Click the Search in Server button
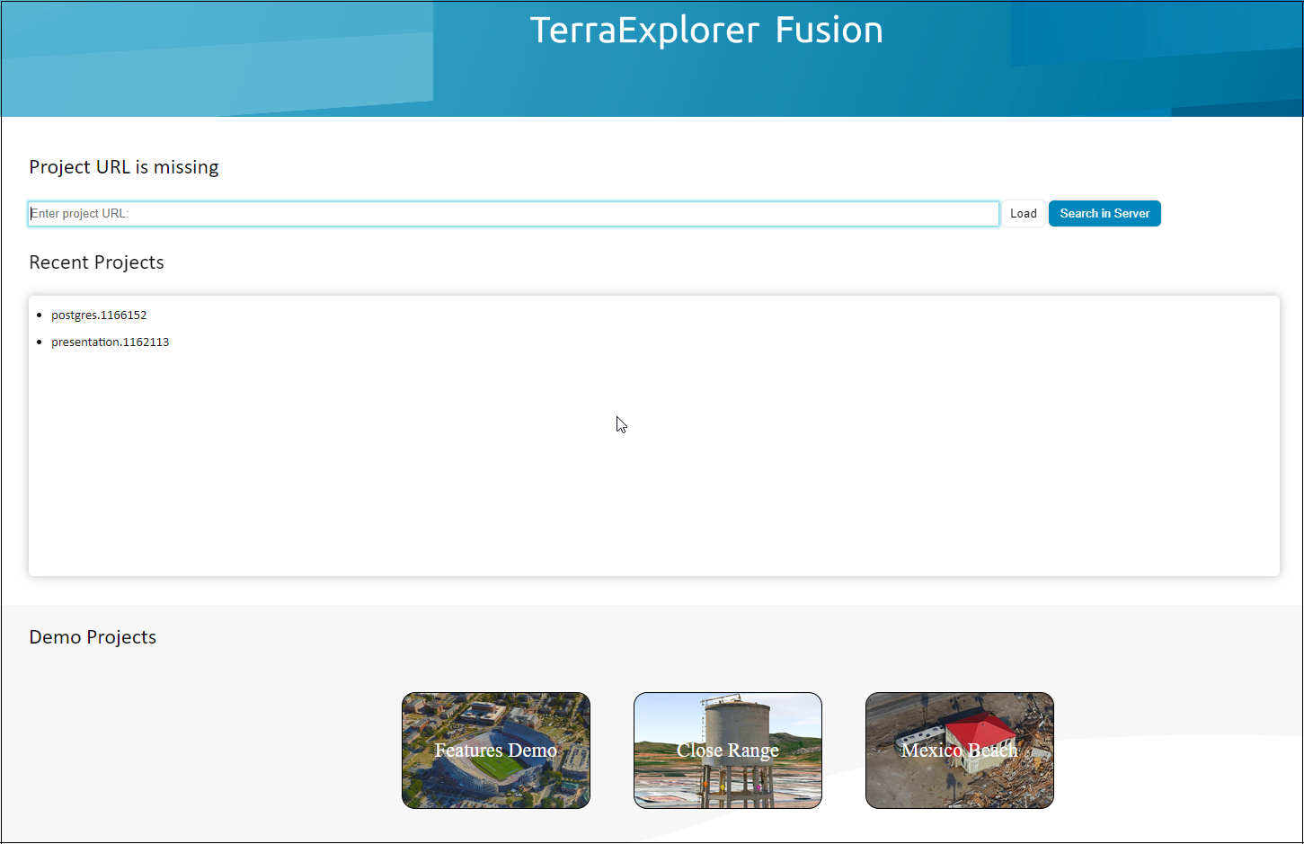Image resolution: width=1304 pixels, height=844 pixels. (x=1104, y=214)
